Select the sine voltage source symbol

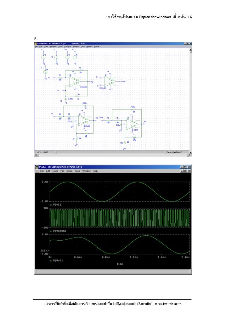45,72
